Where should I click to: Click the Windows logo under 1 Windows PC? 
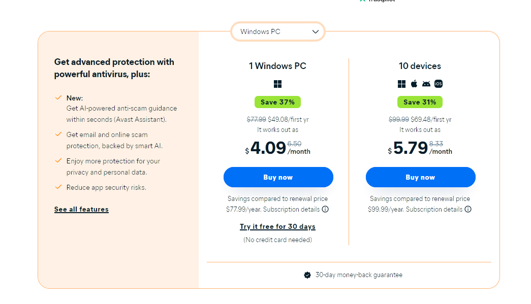point(277,84)
